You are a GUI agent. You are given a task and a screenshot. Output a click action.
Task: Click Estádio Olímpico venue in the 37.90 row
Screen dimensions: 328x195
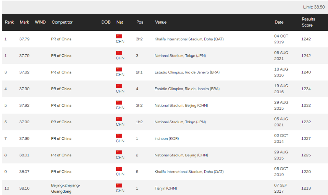[x=187, y=89]
